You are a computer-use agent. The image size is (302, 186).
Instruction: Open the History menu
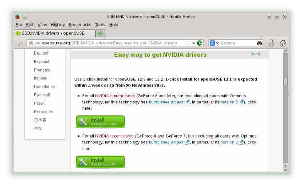click(x=58, y=25)
